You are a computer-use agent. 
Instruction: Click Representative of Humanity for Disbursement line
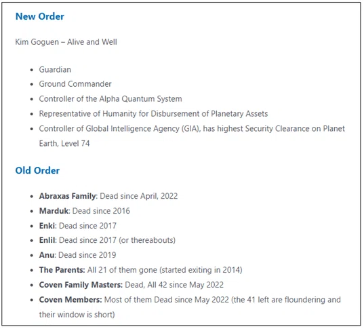click(153, 114)
